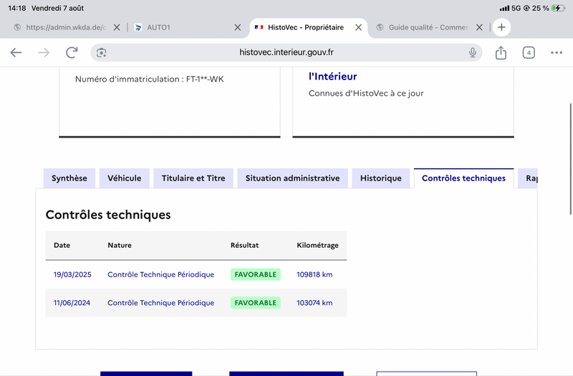Click the Date column header
The height and width of the screenshot is (376, 573).
[x=62, y=245]
